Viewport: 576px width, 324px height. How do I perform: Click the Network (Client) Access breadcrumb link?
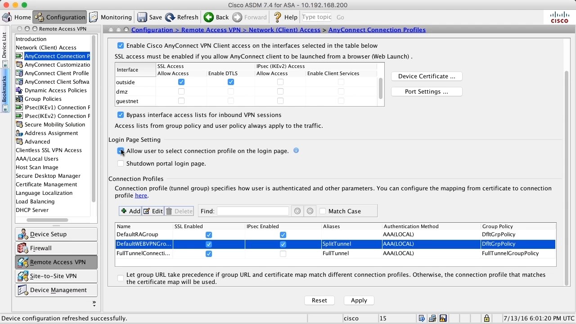point(284,30)
